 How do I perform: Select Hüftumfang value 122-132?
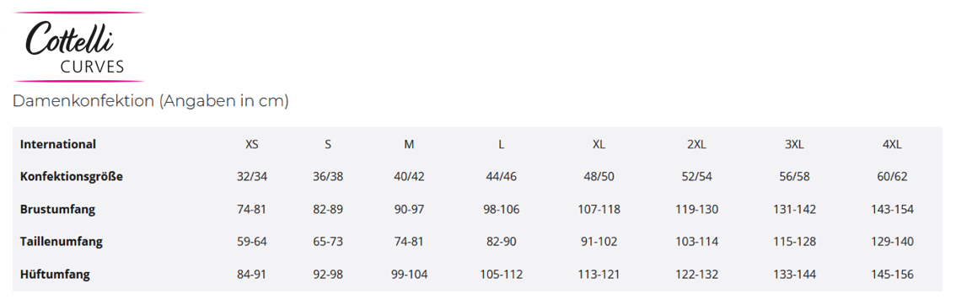pos(696,275)
